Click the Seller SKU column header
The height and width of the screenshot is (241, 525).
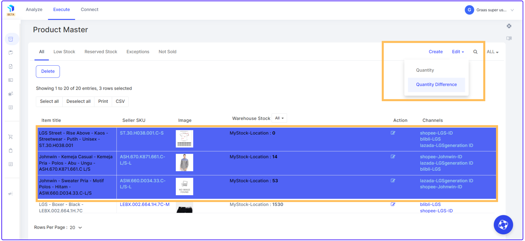pos(134,120)
